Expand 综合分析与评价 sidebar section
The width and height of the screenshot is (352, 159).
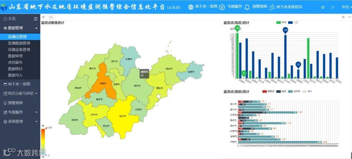[20, 93]
